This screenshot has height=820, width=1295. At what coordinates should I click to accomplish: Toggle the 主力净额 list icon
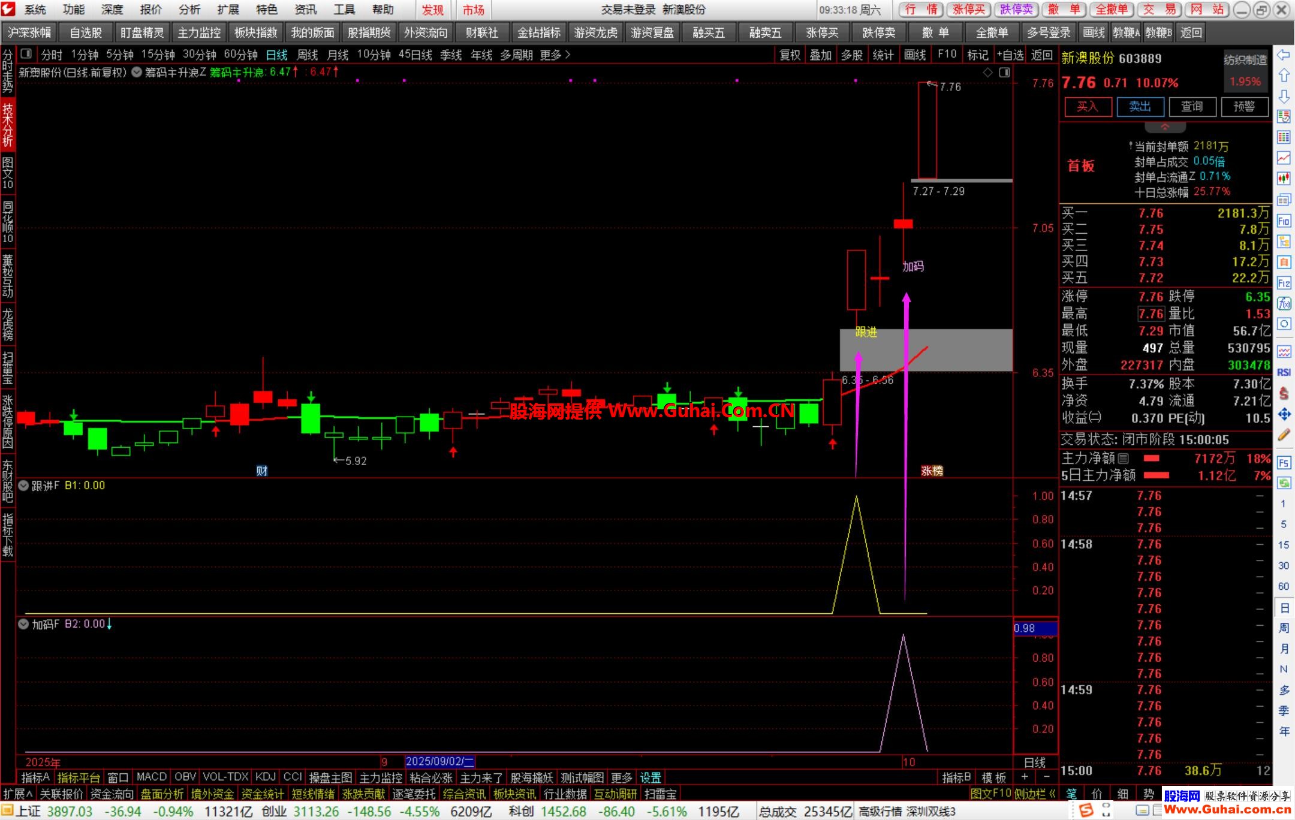point(1124,459)
